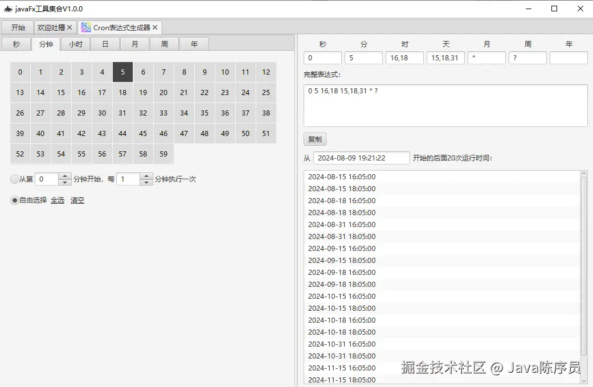Deselect minute 5 toggle
This screenshot has height=387, width=593.
122,72
